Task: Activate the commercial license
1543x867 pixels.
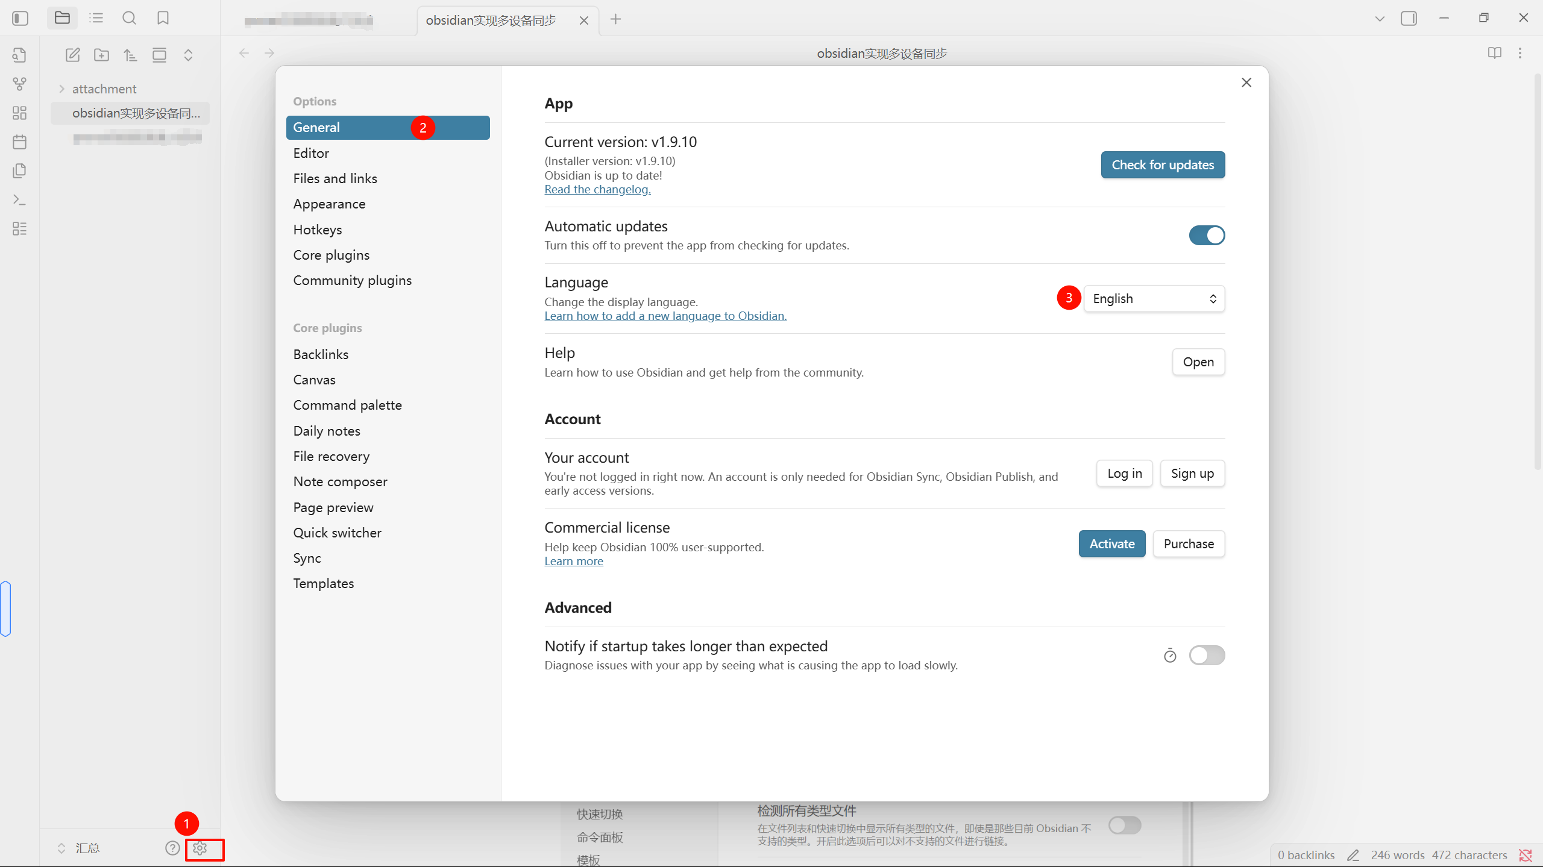Action: point(1112,544)
